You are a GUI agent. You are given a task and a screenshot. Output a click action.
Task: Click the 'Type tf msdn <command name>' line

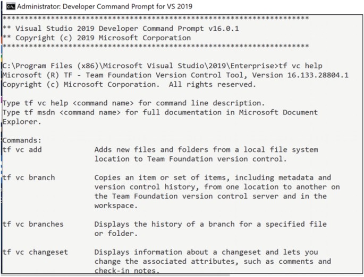pos(159,112)
